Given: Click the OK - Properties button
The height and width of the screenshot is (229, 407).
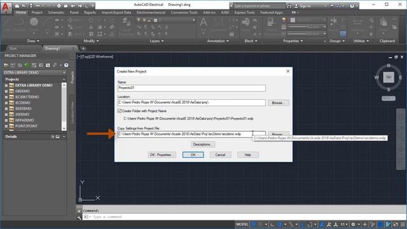Looking at the screenshot, I should (x=162, y=155).
